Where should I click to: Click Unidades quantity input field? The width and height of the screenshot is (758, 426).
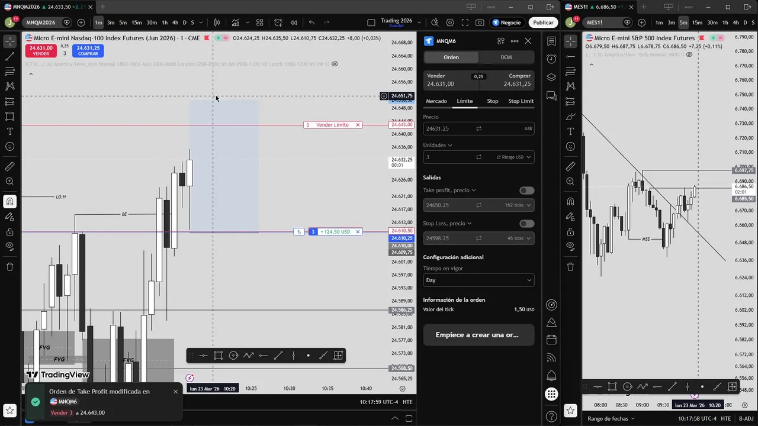(448, 157)
